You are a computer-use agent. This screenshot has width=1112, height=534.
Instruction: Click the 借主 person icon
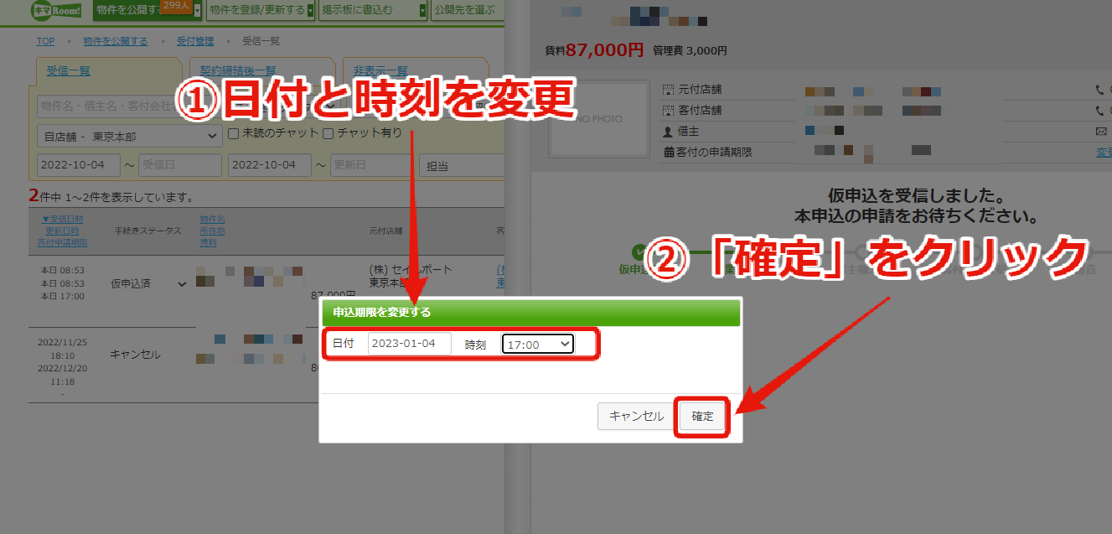tap(669, 132)
